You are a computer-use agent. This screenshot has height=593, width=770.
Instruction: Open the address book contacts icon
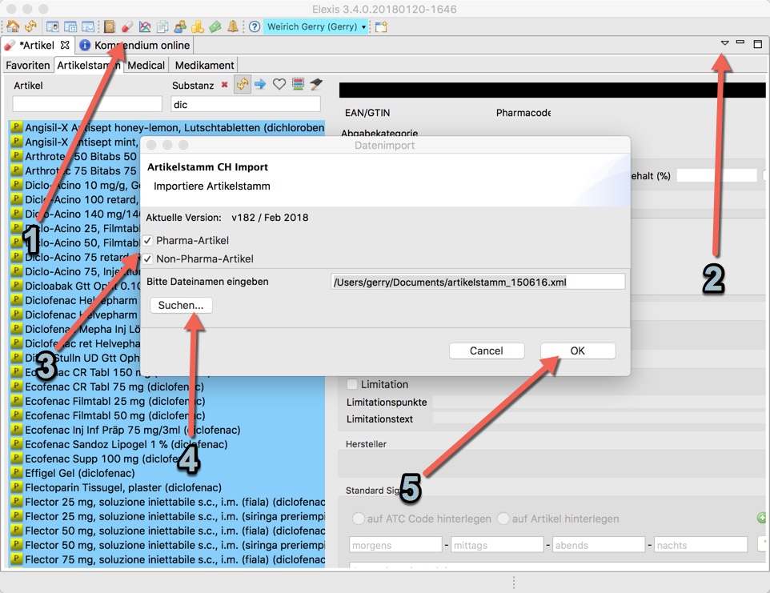pyautogui.click(x=109, y=26)
